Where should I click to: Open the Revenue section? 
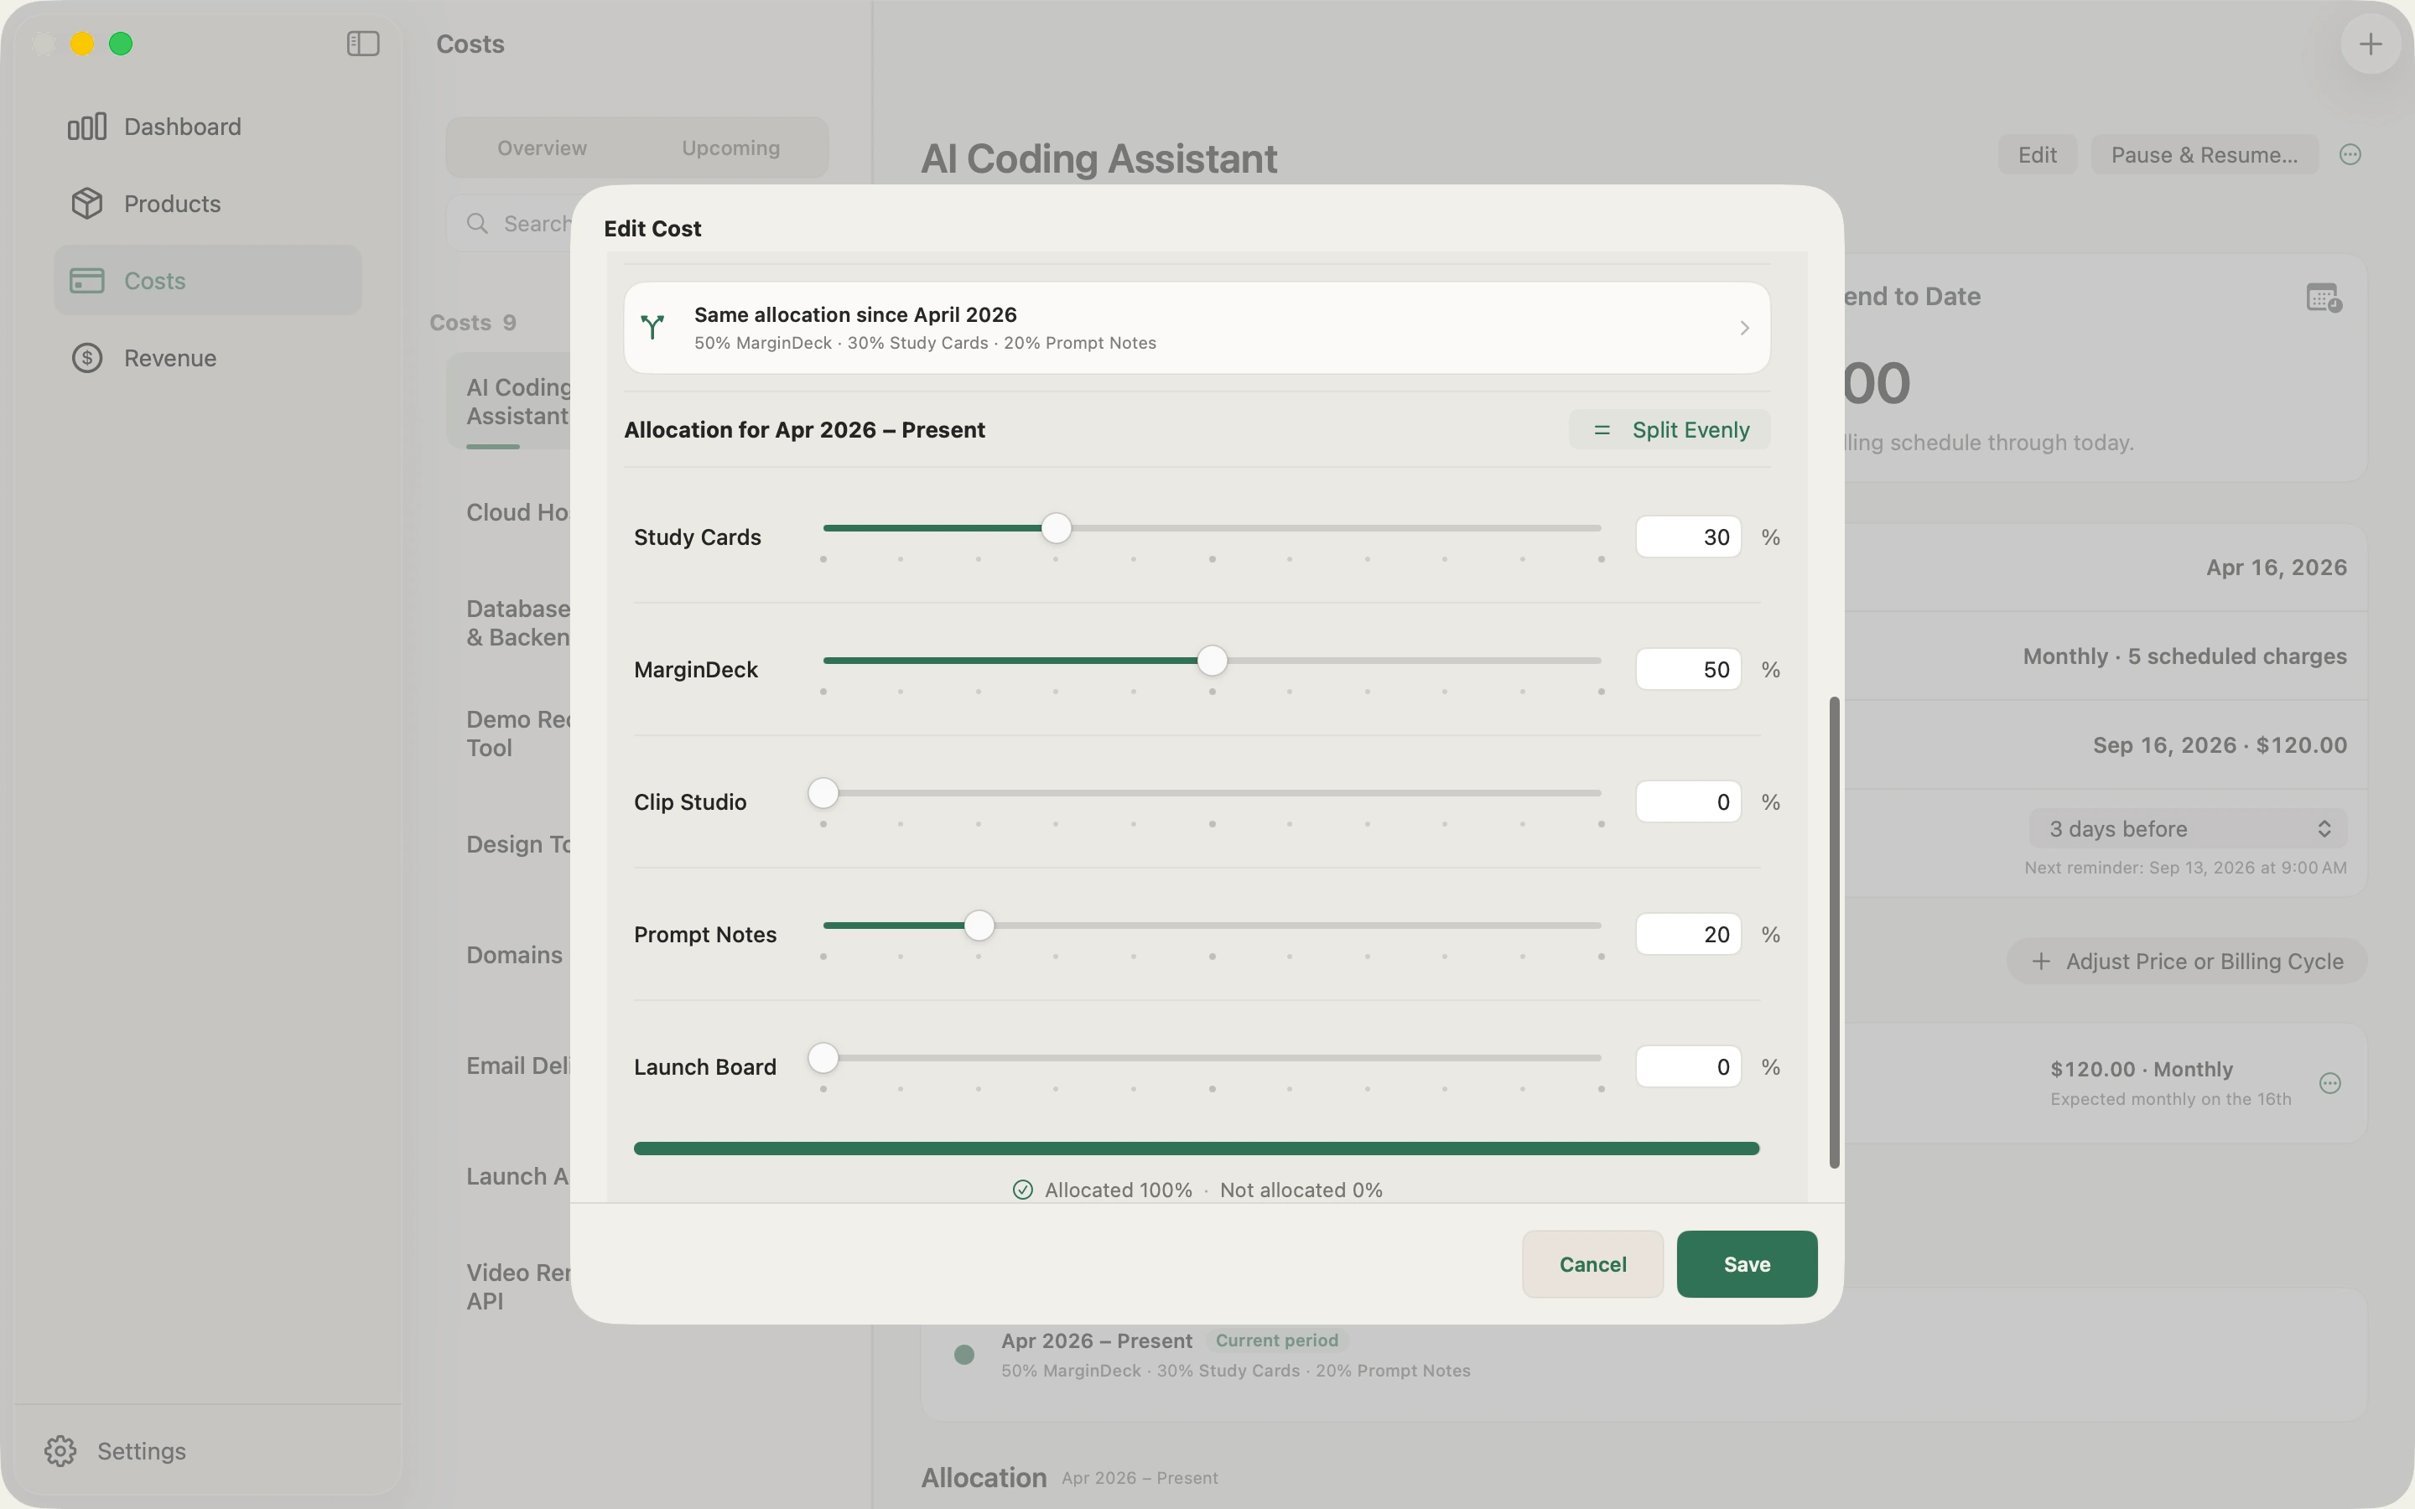[206, 357]
